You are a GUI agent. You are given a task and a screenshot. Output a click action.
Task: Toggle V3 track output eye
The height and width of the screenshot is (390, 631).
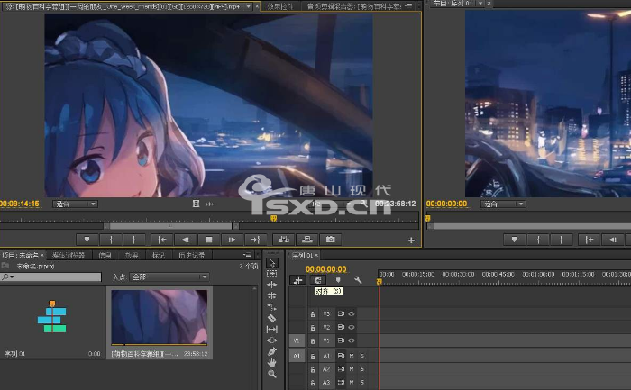pos(352,313)
